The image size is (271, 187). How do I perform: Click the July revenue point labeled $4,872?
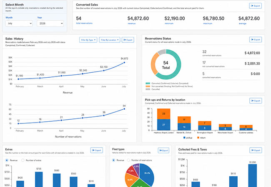tap(124, 62)
